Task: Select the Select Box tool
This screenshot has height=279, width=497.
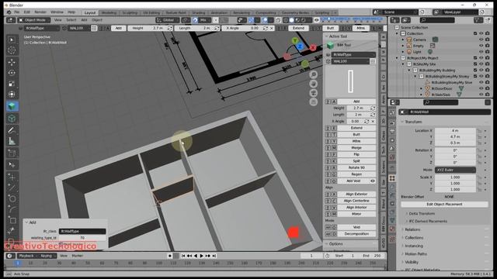Action: pos(12,40)
